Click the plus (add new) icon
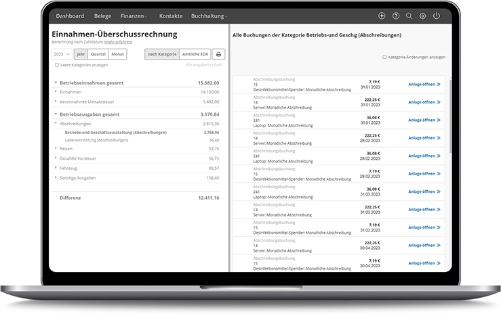Image resolution: width=501 pixels, height=316 pixels. 382,16
